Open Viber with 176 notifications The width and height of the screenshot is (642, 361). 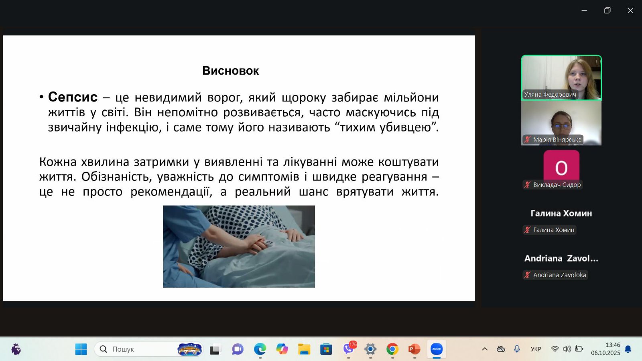point(348,349)
